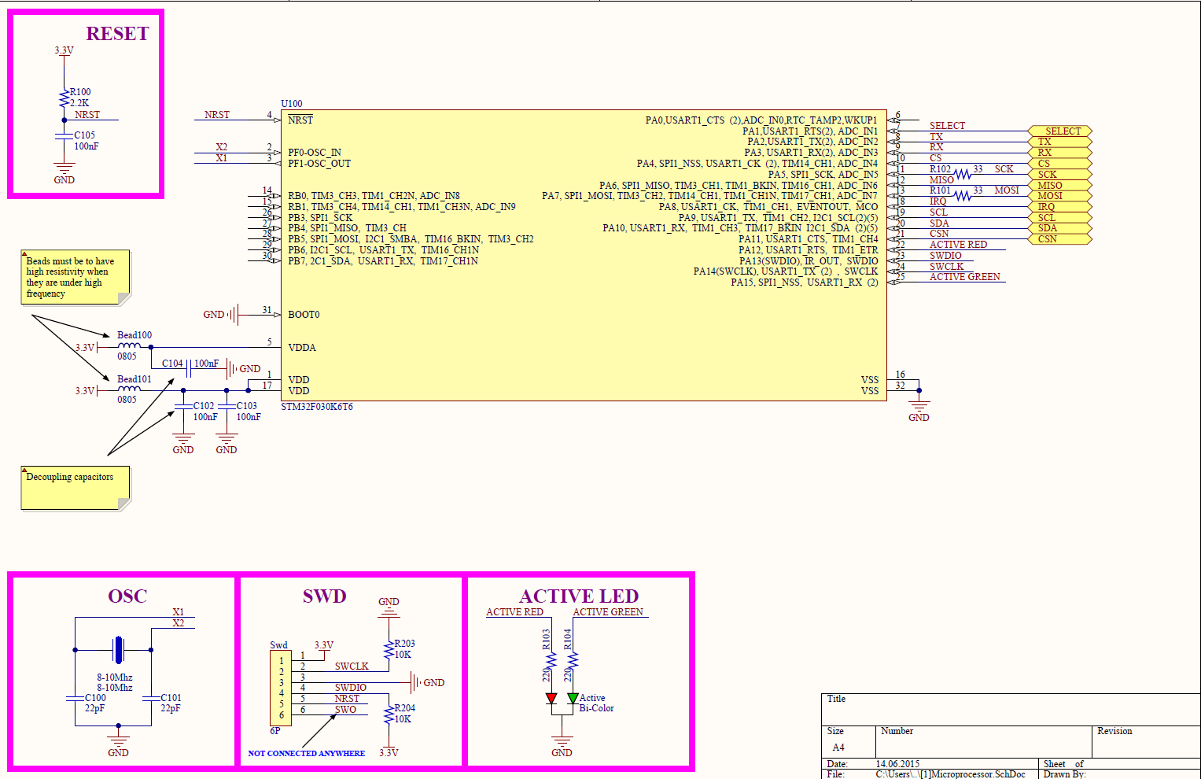Viewport: 1201px width, 779px height.
Task: Select the Decoupling capacitors note
Action: point(76,488)
